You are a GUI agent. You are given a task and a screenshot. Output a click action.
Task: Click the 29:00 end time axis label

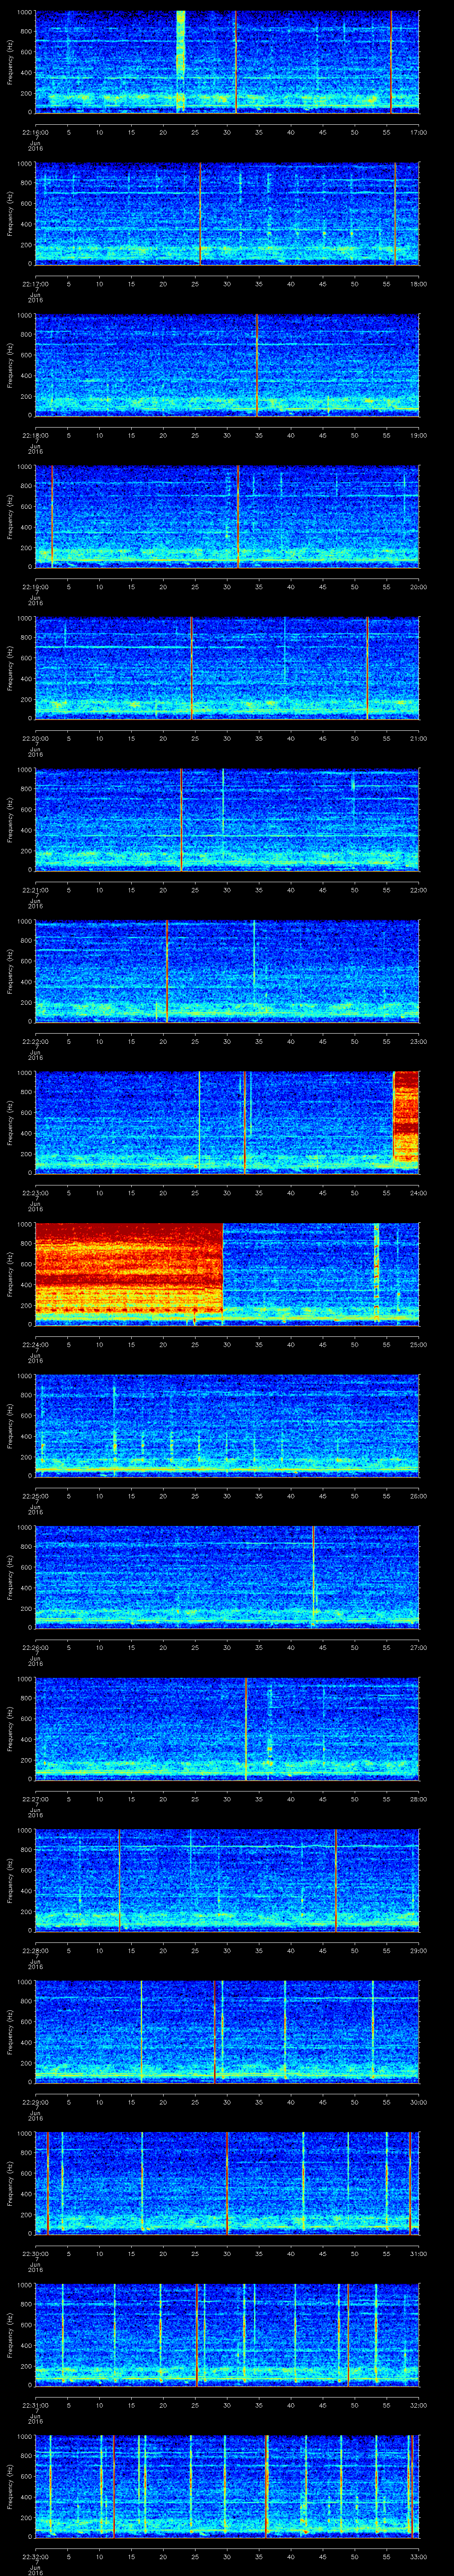(418, 1950)
